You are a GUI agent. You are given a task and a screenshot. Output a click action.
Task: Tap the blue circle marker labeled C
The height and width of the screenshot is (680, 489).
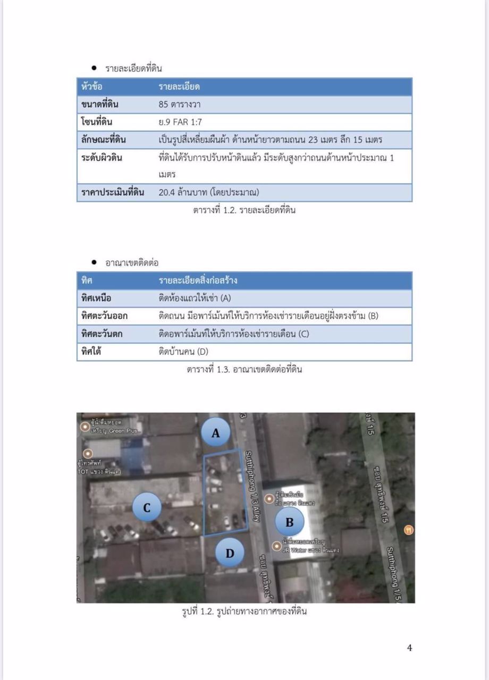(x=147, y=507)
